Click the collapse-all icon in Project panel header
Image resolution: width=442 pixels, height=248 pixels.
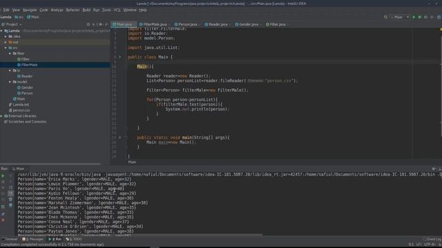pos(94,25)
